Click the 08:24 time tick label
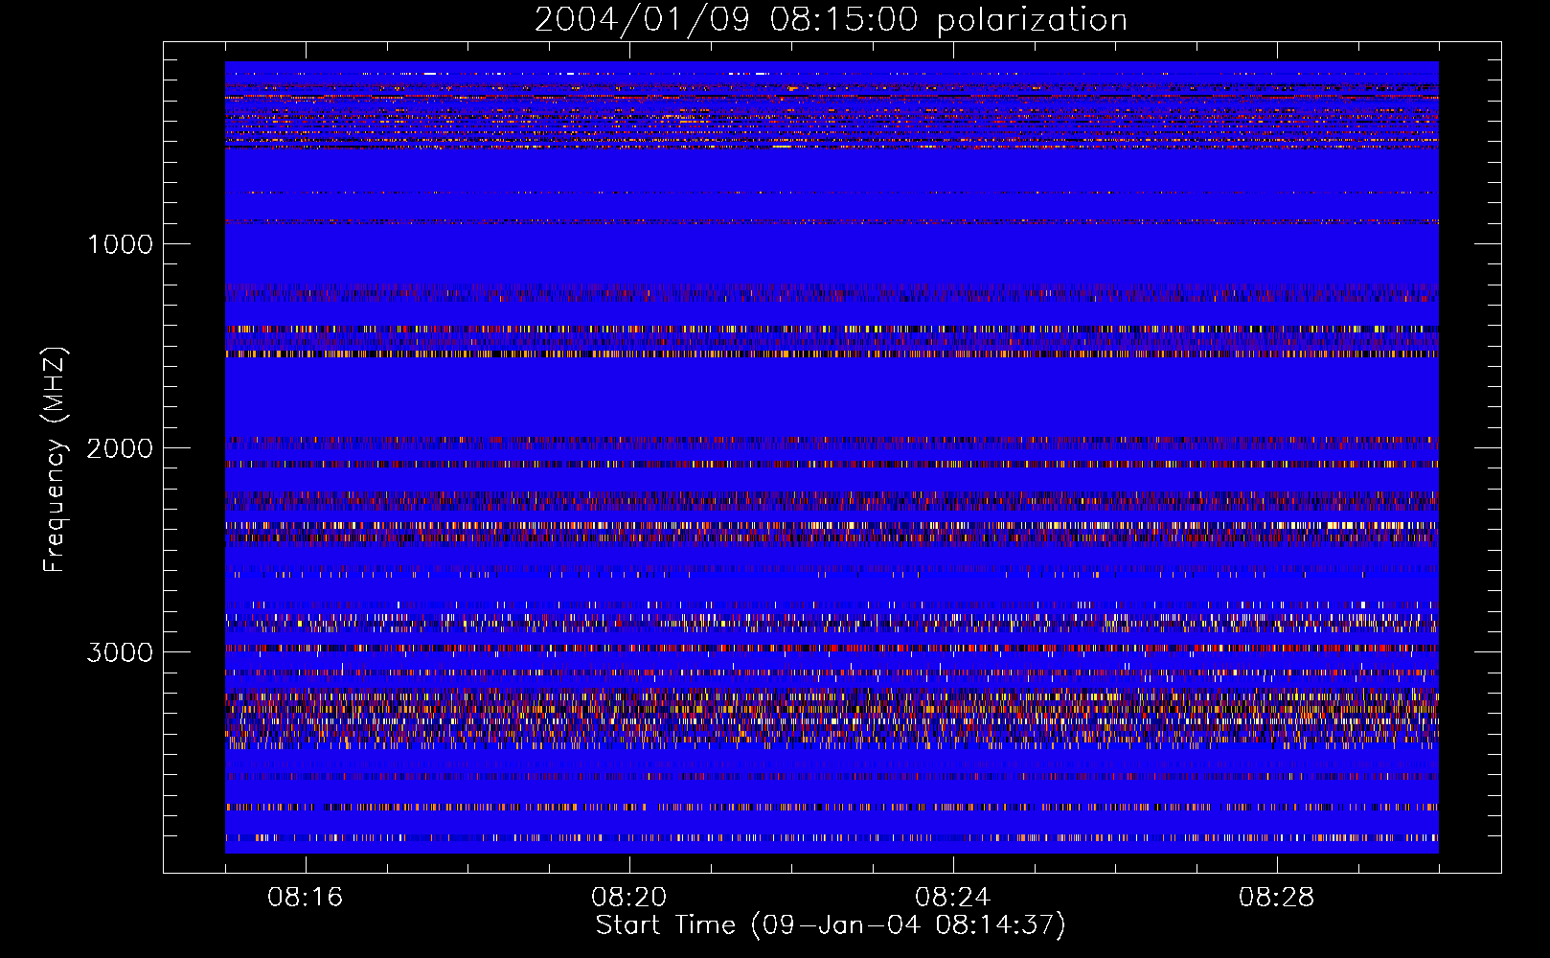 [953, 898]
